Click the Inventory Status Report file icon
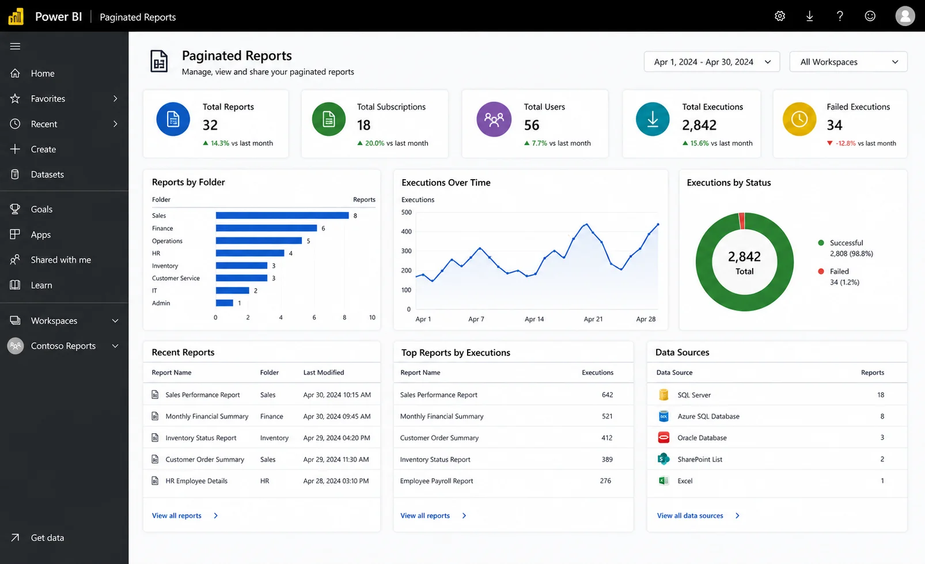The image size is (925, 564). pyautogui.click(x=155, y=438)
